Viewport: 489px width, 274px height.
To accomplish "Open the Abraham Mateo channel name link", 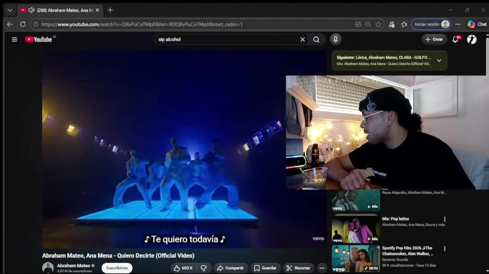I will click(x=74, y=266).
